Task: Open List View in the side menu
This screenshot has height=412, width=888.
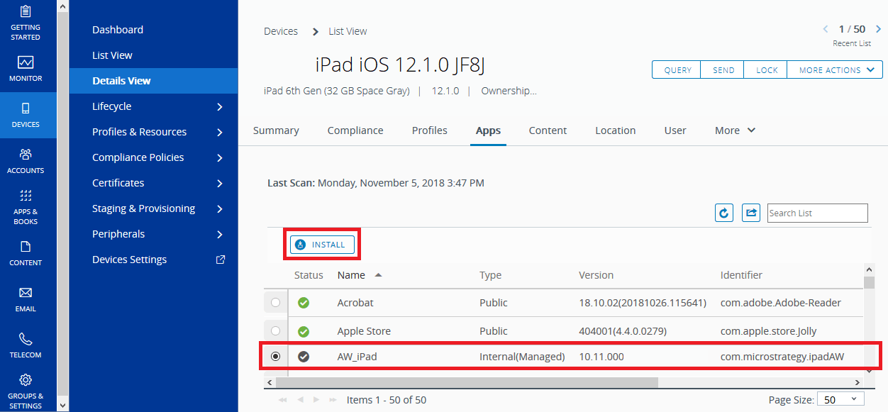Action: point(112,55)
